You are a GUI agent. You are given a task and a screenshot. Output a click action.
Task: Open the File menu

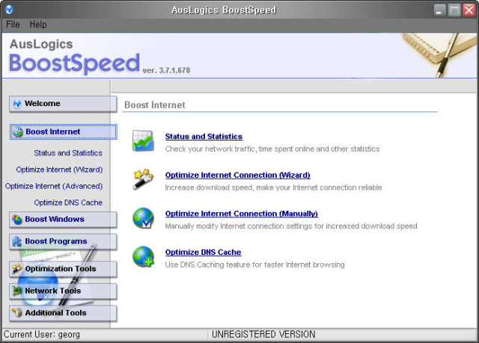click(x=13, y=25)
